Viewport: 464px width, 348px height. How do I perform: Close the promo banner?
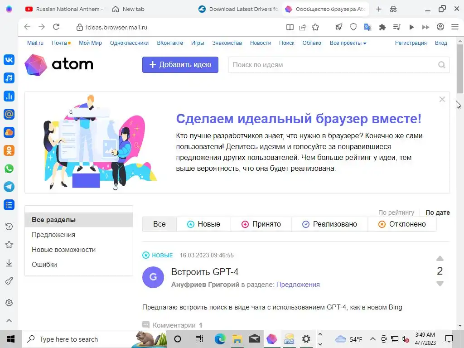(442, 99)
